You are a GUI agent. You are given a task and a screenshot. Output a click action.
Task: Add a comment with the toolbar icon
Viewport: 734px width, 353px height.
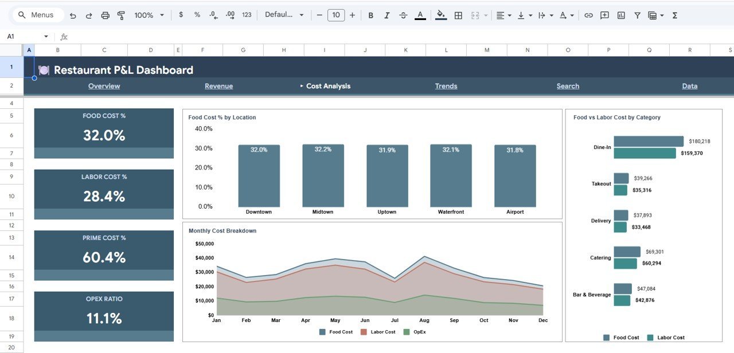point(604,15)
